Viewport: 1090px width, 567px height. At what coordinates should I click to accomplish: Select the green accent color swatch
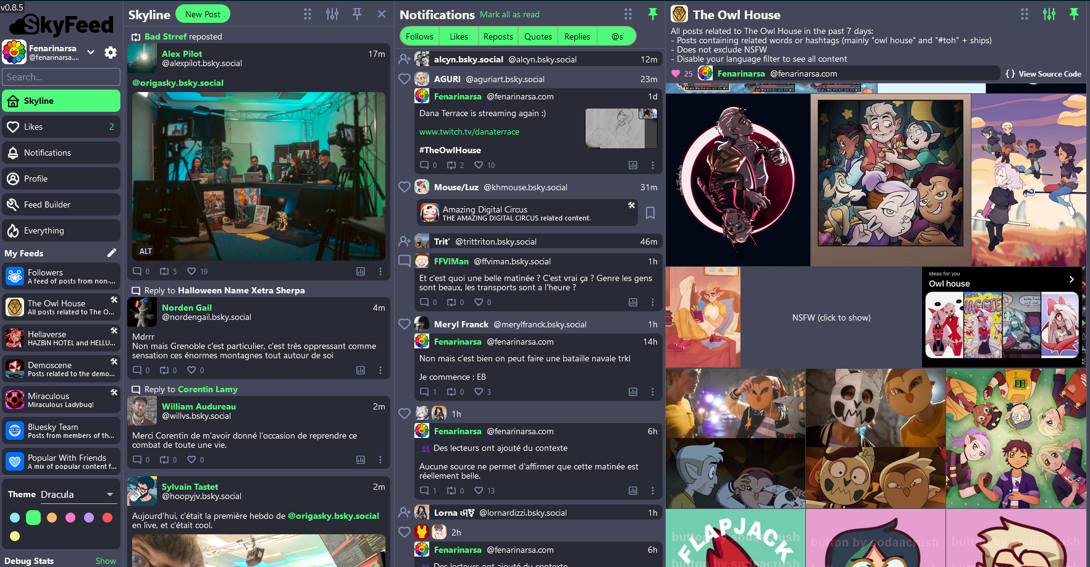pos(33,518)
